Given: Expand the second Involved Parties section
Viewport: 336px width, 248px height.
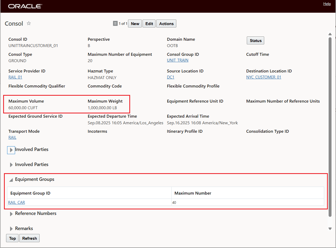Looking at the screenshot, I should [x=11, y=165].
